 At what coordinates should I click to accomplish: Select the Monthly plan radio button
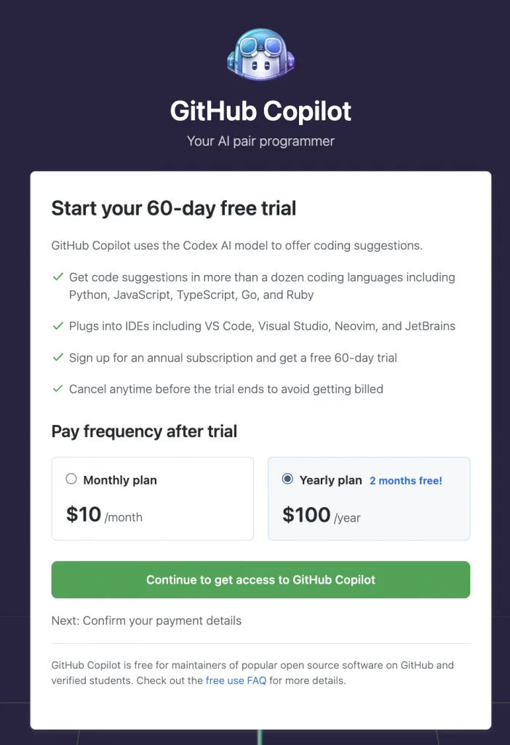click(71, 479)
